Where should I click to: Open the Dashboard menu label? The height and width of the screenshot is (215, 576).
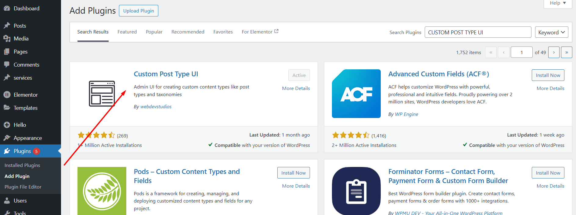coord(27,9)
